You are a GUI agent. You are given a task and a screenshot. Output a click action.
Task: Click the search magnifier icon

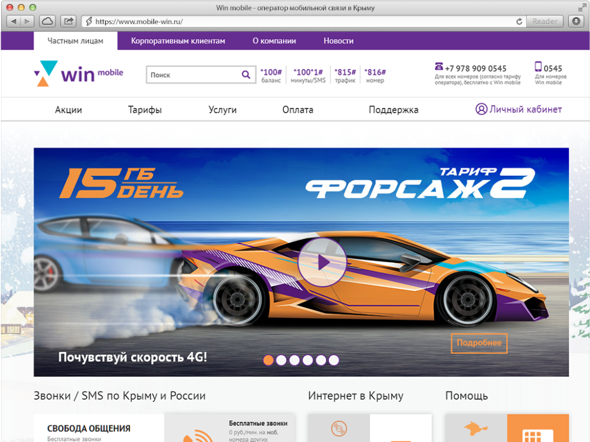click(x=246, y=74)
